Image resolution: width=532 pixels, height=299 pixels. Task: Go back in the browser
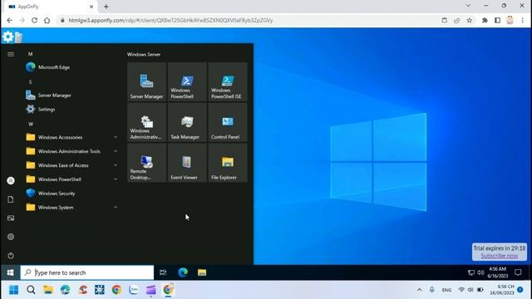pos(9,20)
